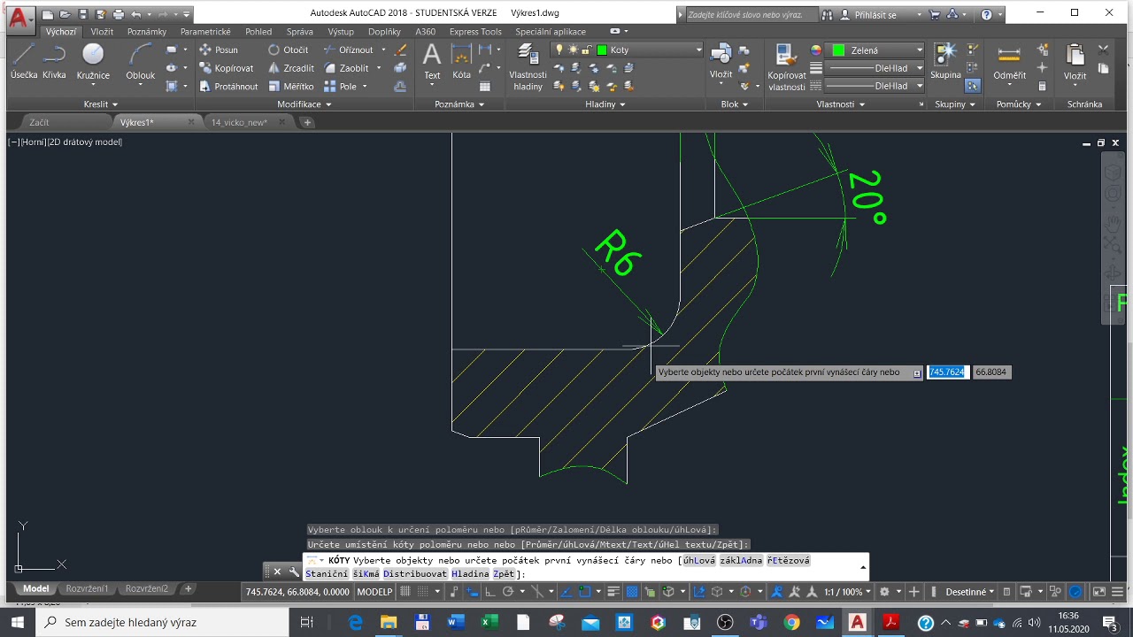Screen dimensions: 1133x637
Task: Open the 1:1 / 100% annotation scale dropdown
Action: [x=849, y=592]
